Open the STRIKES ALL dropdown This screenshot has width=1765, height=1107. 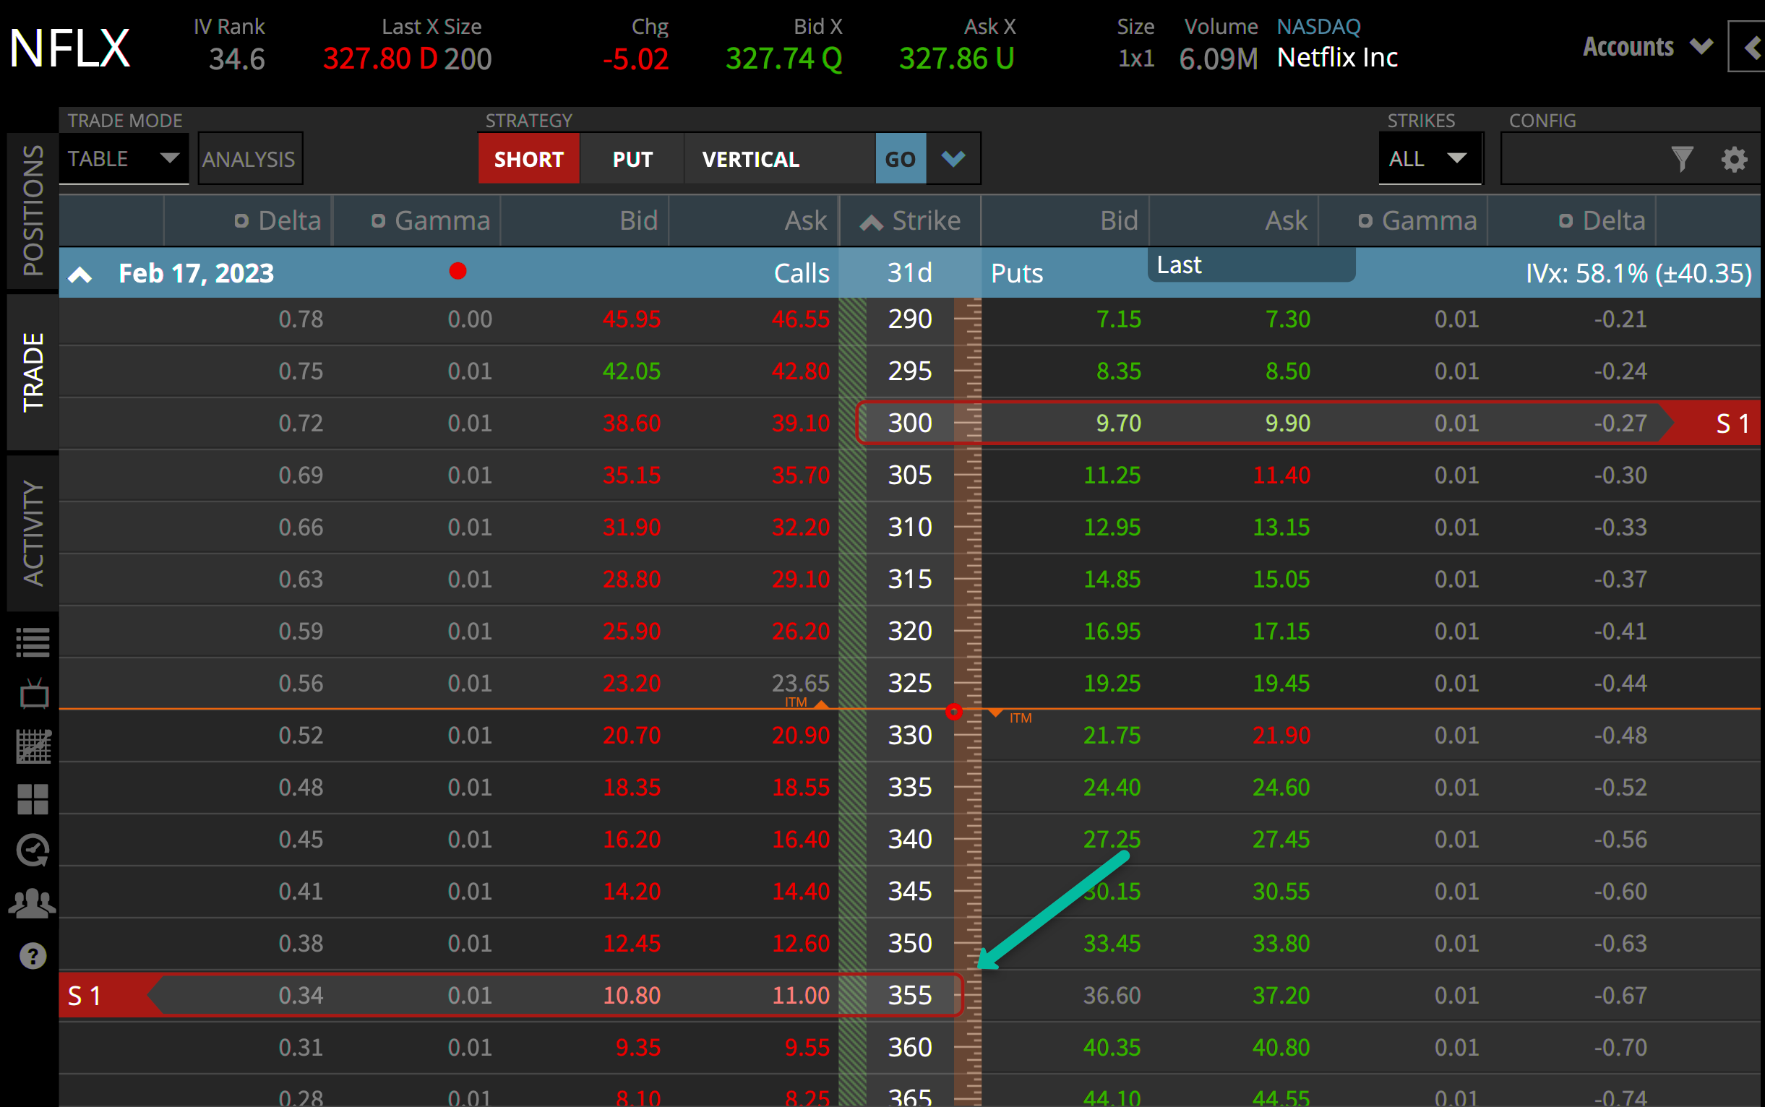(x=1430, y=158)
